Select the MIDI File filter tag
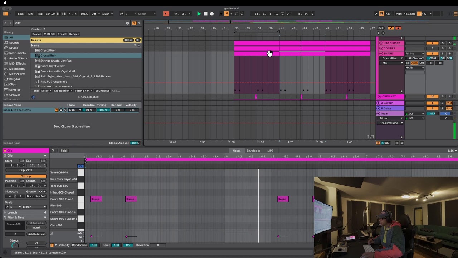 tap(49, 34)
